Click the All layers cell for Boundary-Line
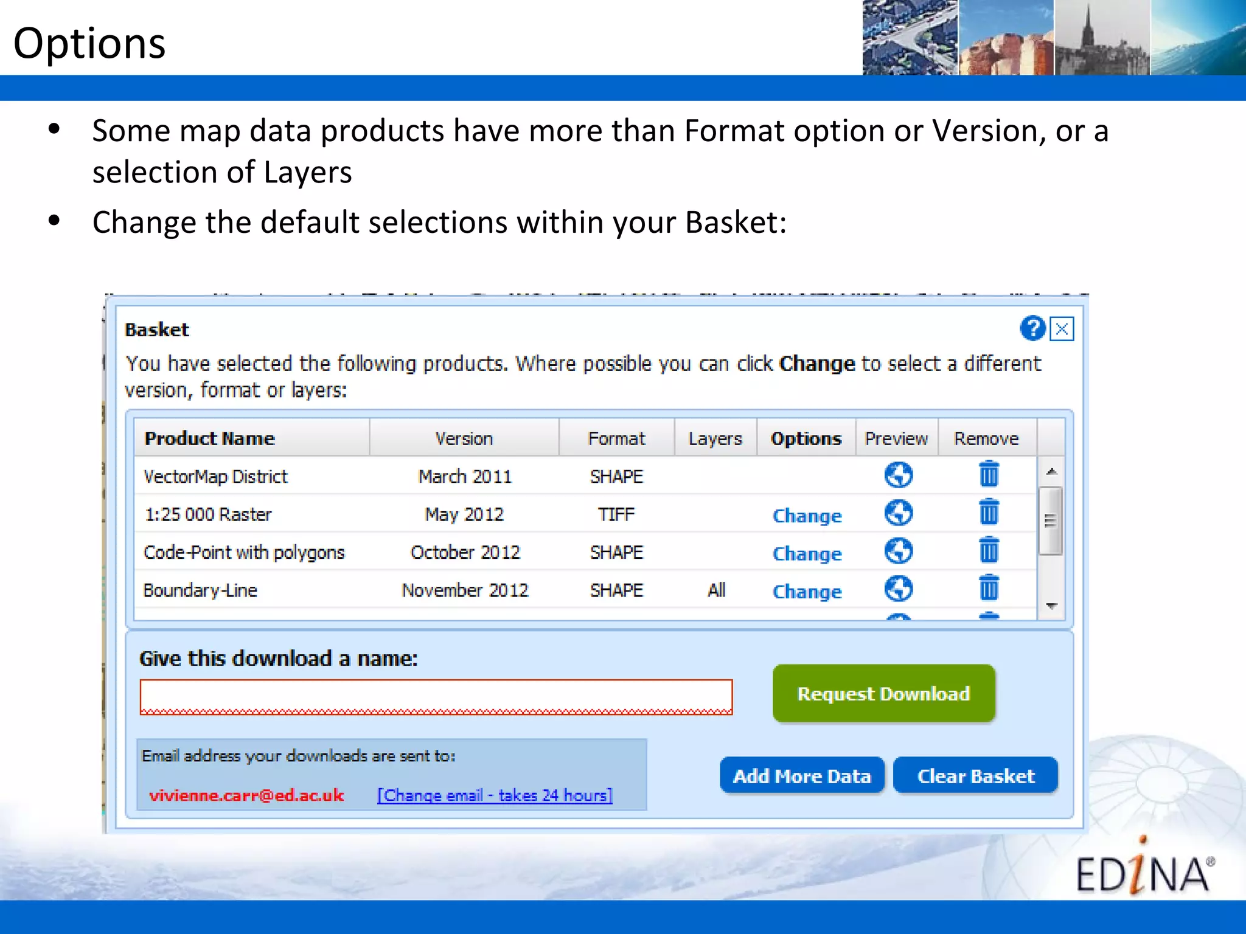The width and height of the screenshot is (1246, 934). click(717, 590)
